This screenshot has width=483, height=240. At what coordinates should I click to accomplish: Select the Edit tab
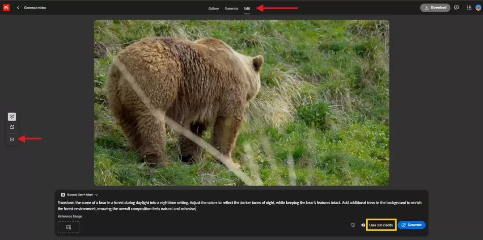247,8
